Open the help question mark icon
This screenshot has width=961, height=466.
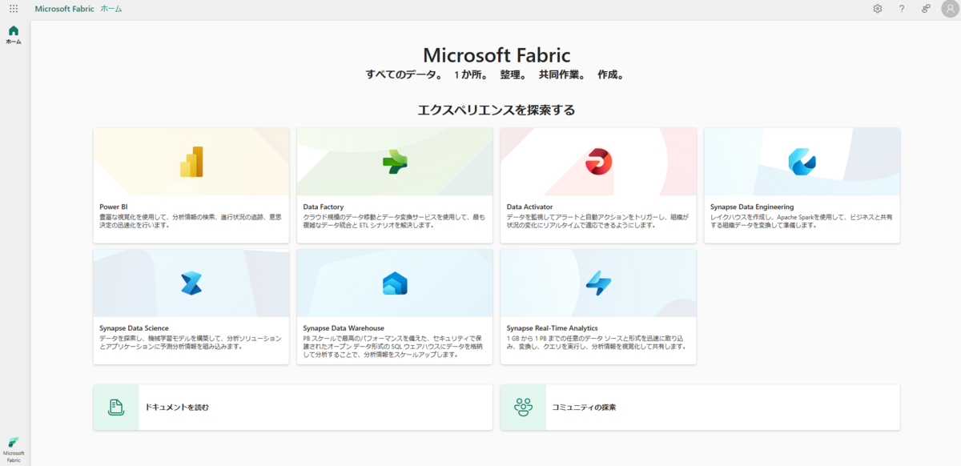tap(902, 8)
